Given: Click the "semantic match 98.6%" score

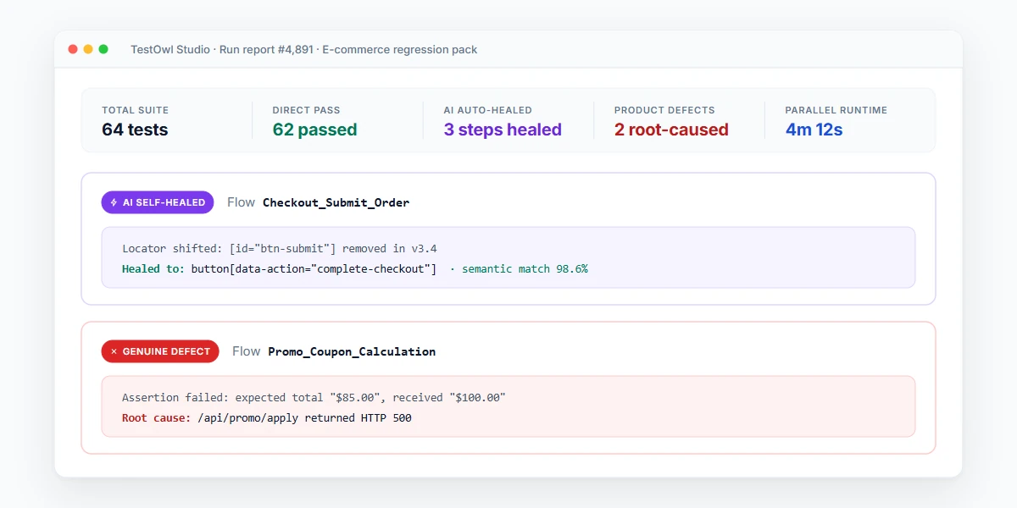Looking at the screenshot, I should tap(525, 269).
